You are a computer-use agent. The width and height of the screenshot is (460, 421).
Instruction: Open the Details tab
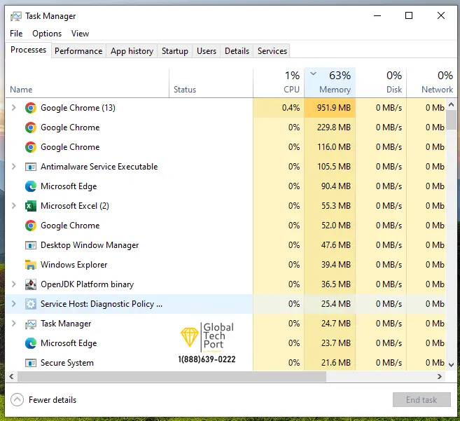[237, 51]
